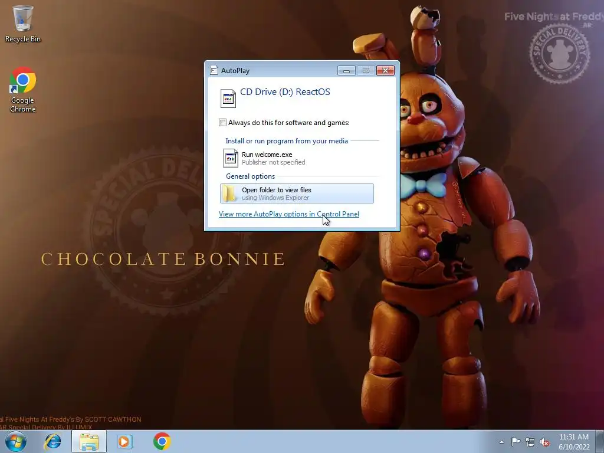Screen dimensions: 604x453
Task: Show hidden system tray icons
Action: coord(501,442)
